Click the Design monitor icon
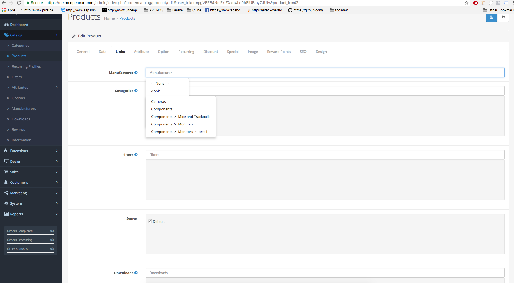The height and width of the screenshot is (283, 514). coord(6,161)
